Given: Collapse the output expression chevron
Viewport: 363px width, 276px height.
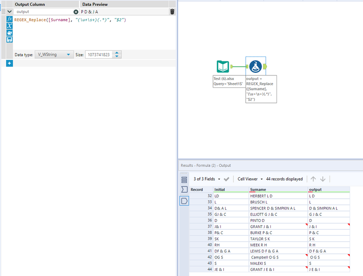Looking at the screenshot, I should (10, 11).
